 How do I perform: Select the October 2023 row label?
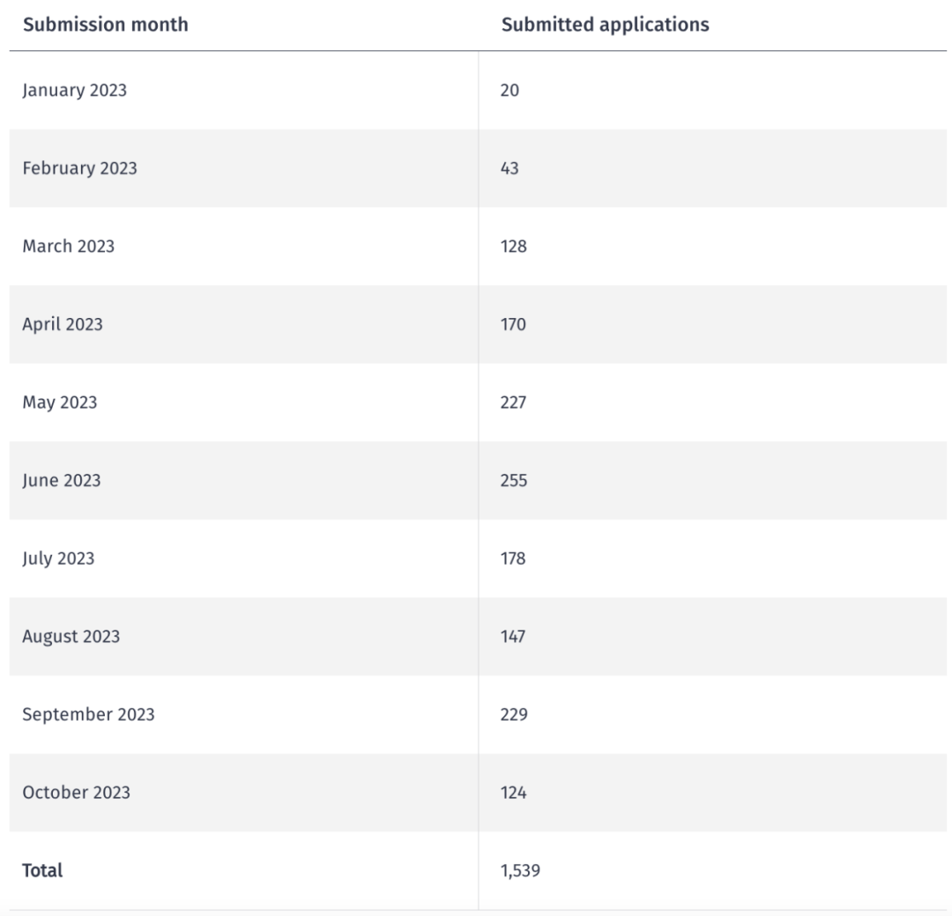pos(77,793)
